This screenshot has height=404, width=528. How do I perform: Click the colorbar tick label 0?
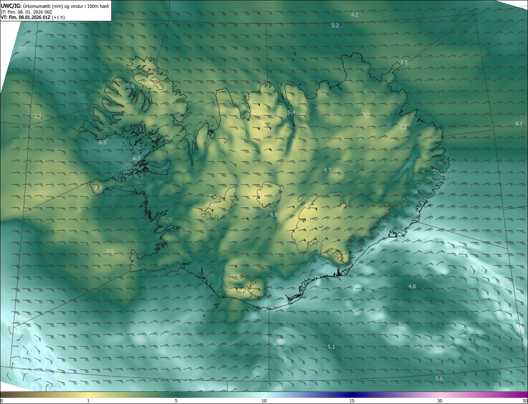pyautogui.click(x=2, y=401)
